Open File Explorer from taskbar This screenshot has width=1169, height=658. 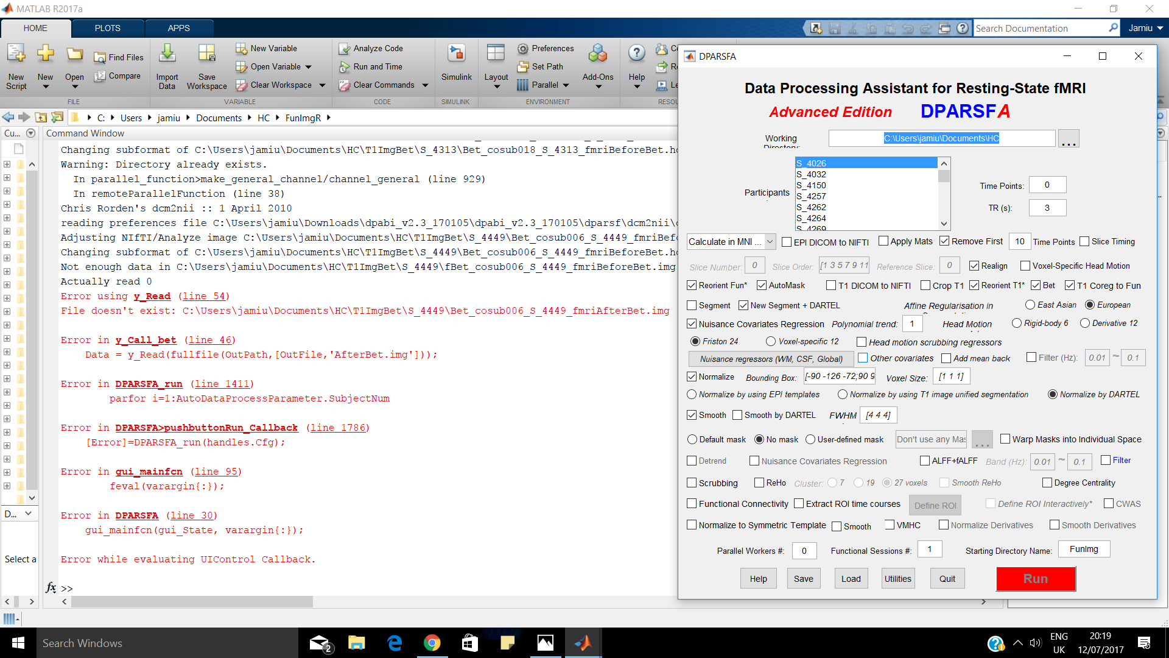click(356, 643)
